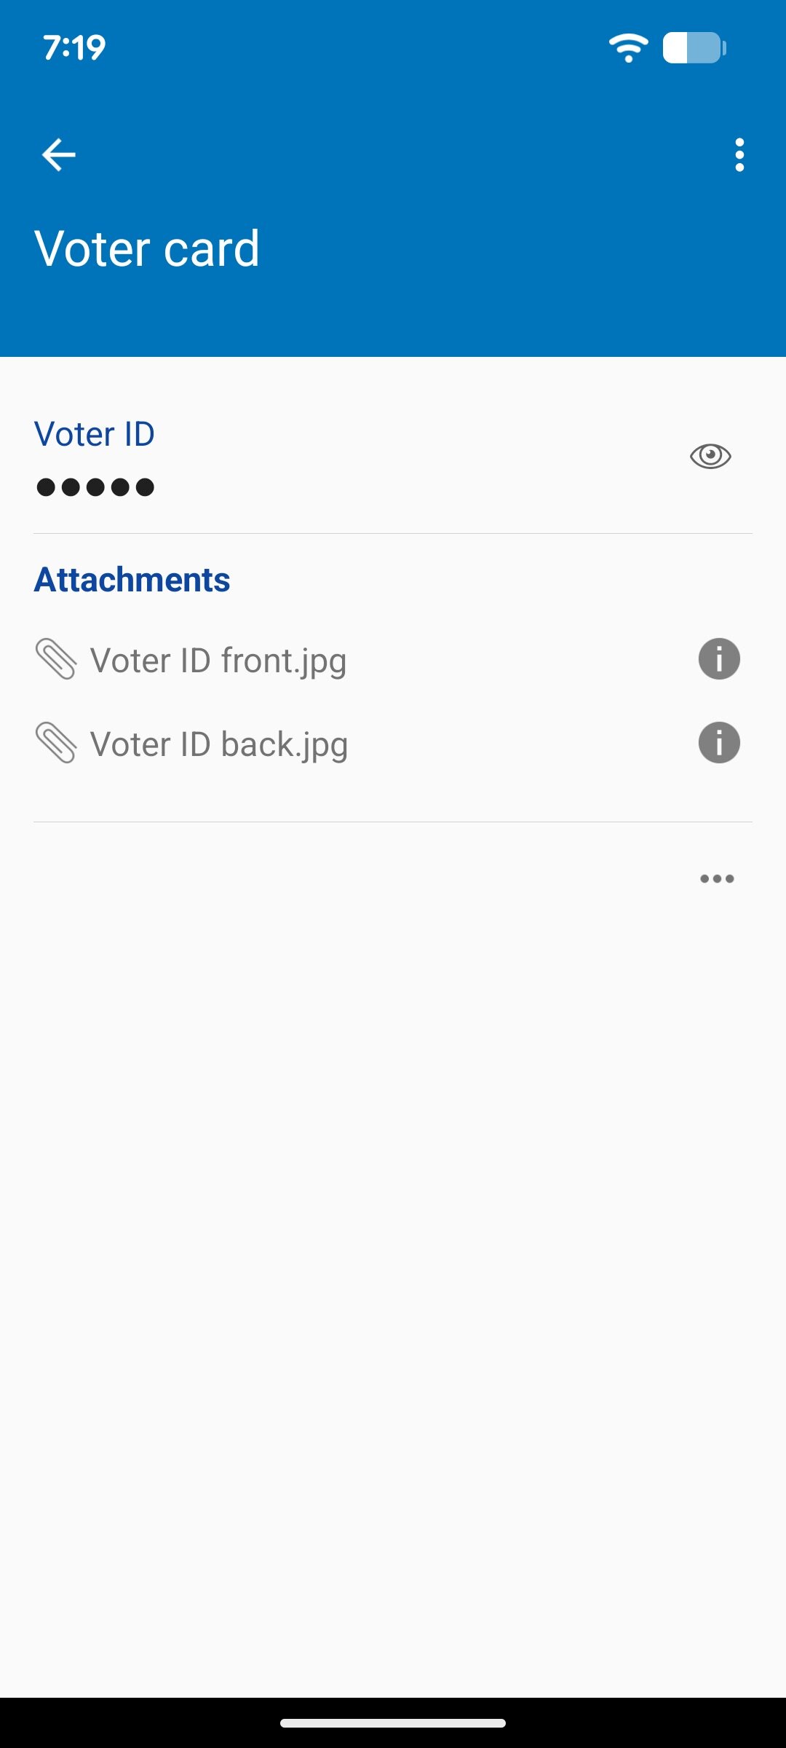Open the Voter ID back.jpg attachment
Viewport: 786px width, 1748px height.
(219, 744)
